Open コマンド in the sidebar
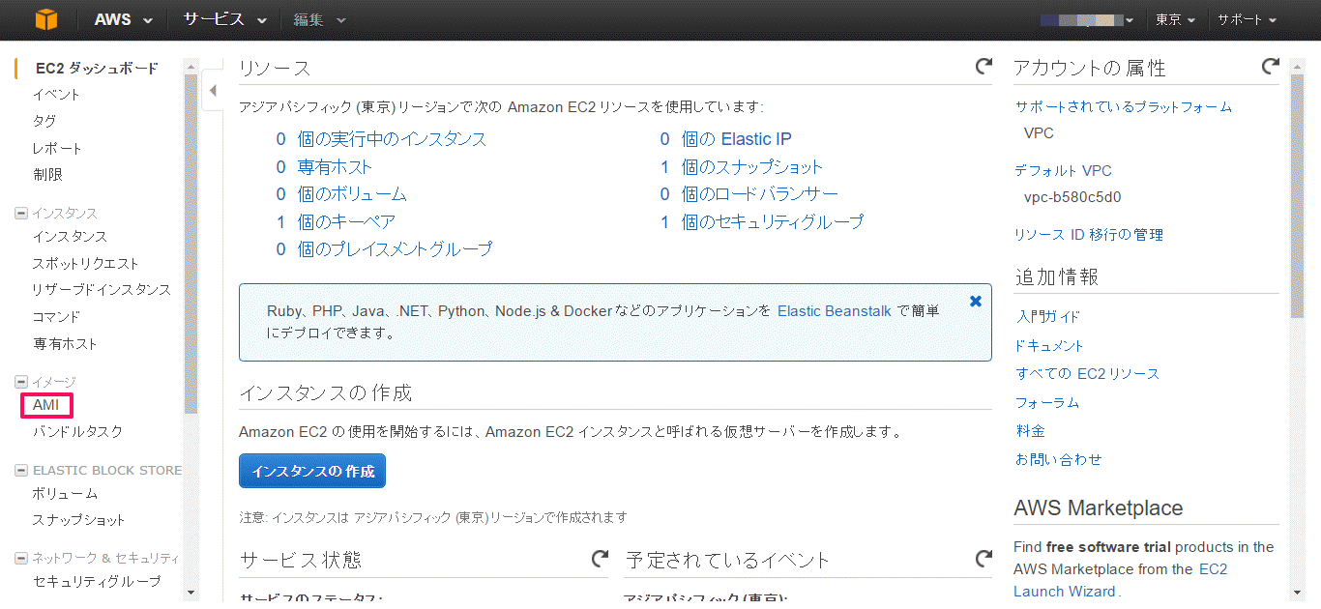The image size is (1321, 609). pos(56,317)
